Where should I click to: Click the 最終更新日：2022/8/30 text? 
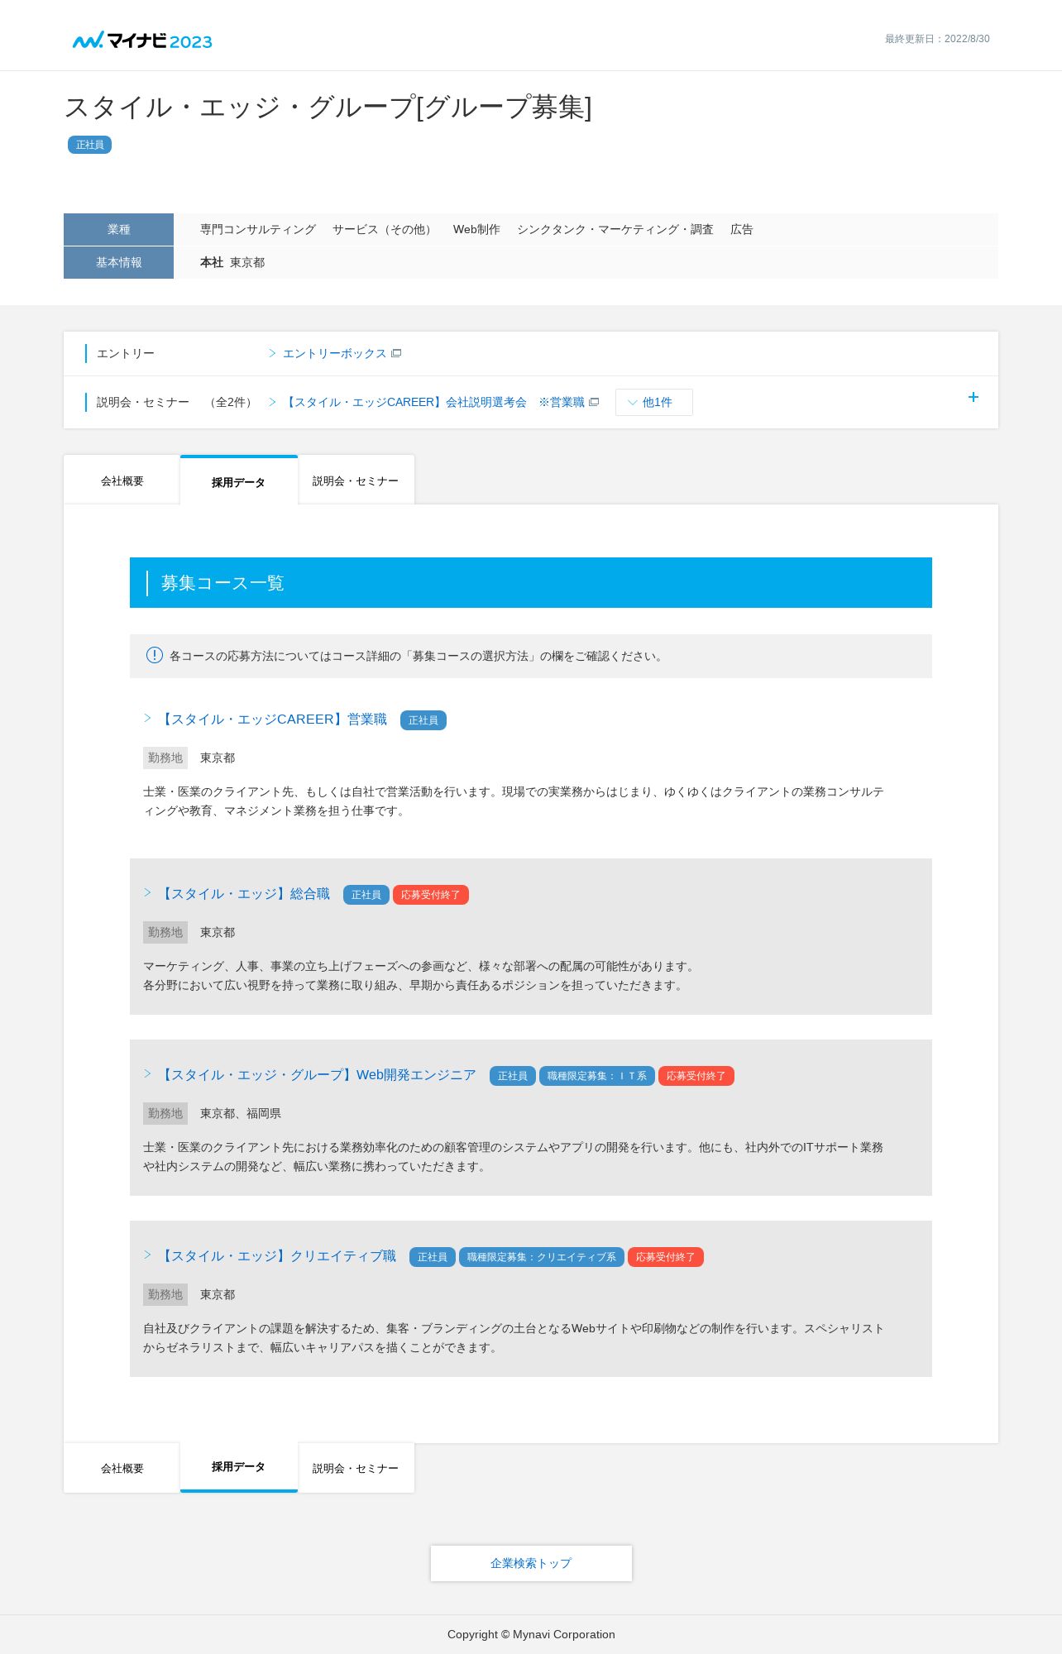937,39
